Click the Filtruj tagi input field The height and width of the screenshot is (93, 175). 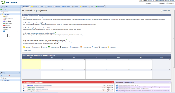click(x=10, y=78)
